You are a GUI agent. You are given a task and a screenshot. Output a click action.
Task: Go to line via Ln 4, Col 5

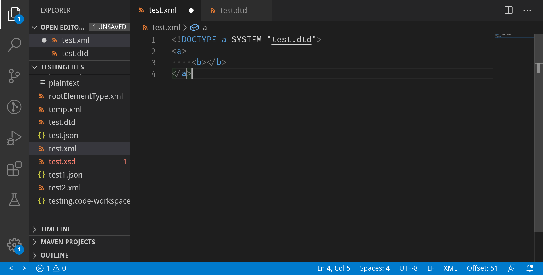click(334, 268)
